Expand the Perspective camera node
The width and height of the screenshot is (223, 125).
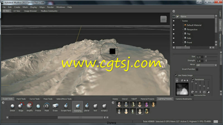coord(183,29)
